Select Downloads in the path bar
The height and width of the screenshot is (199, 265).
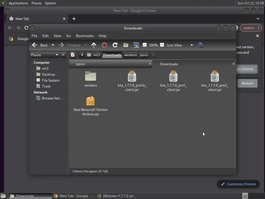click(112, 55)
